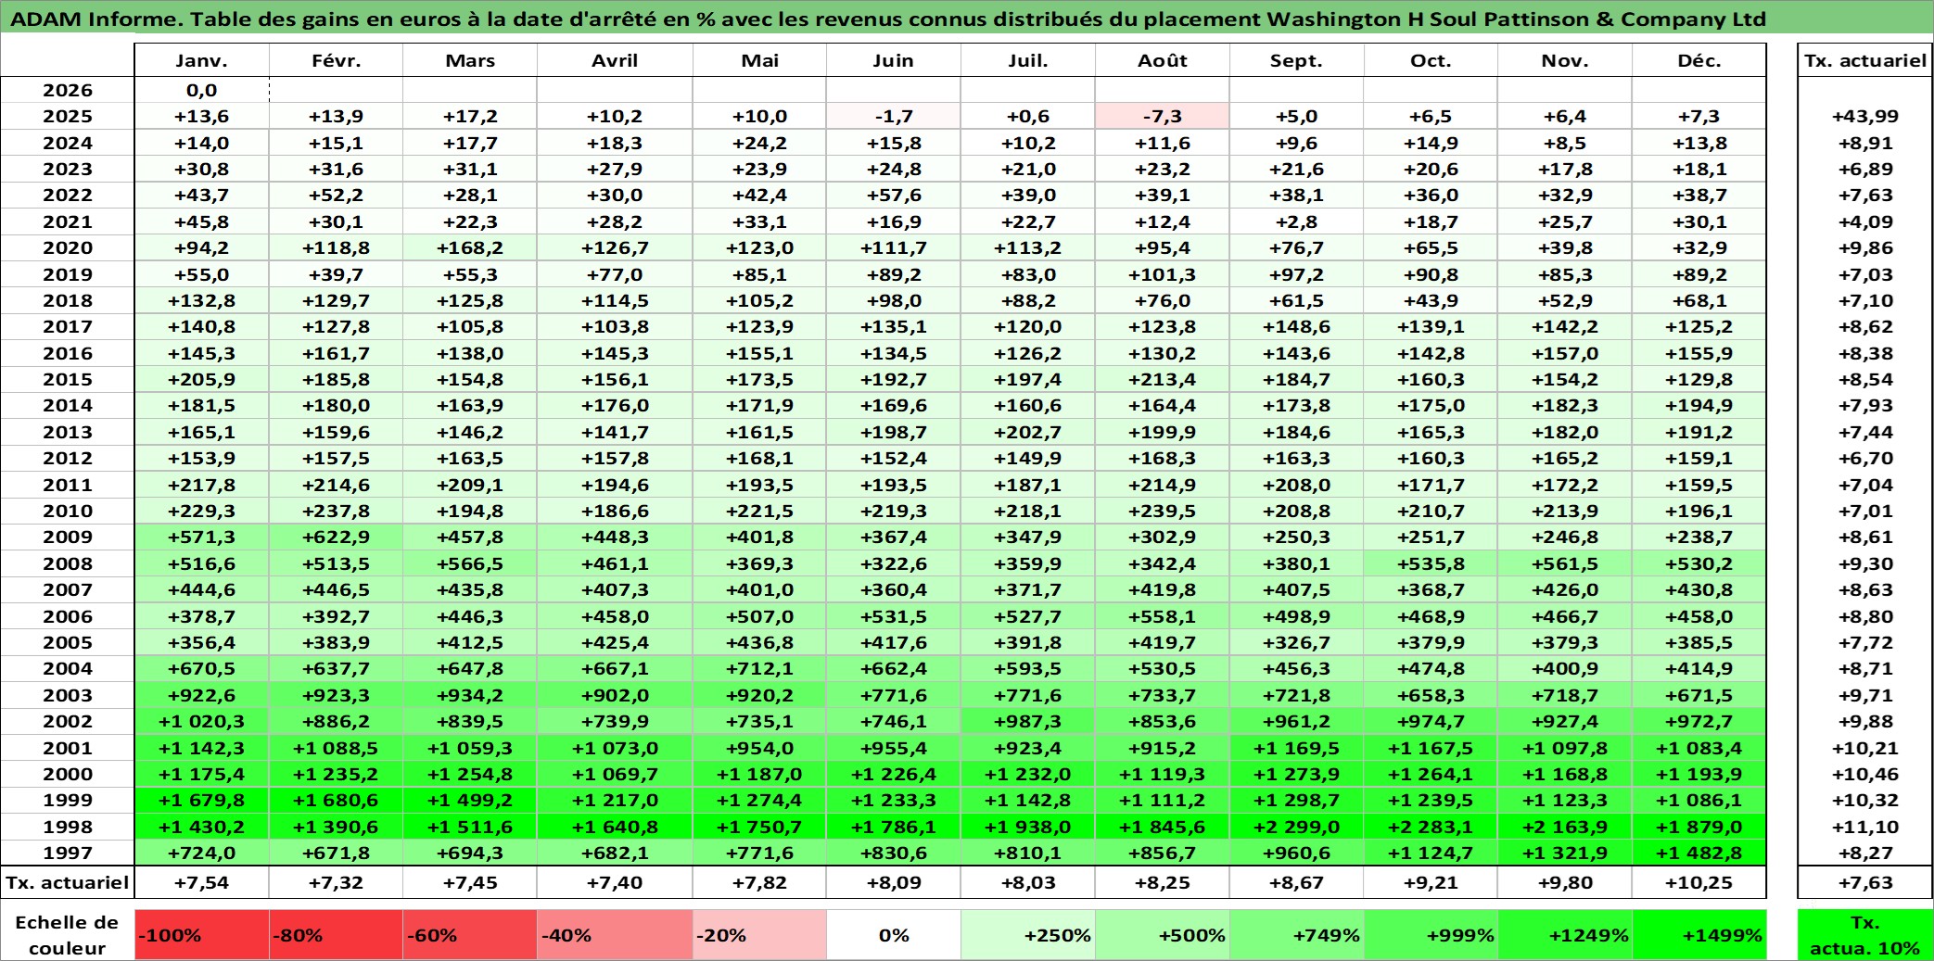1934x961 pixels.
Task: Select the '+1 679,8' cell for January 1999
Action: [202, 800]
